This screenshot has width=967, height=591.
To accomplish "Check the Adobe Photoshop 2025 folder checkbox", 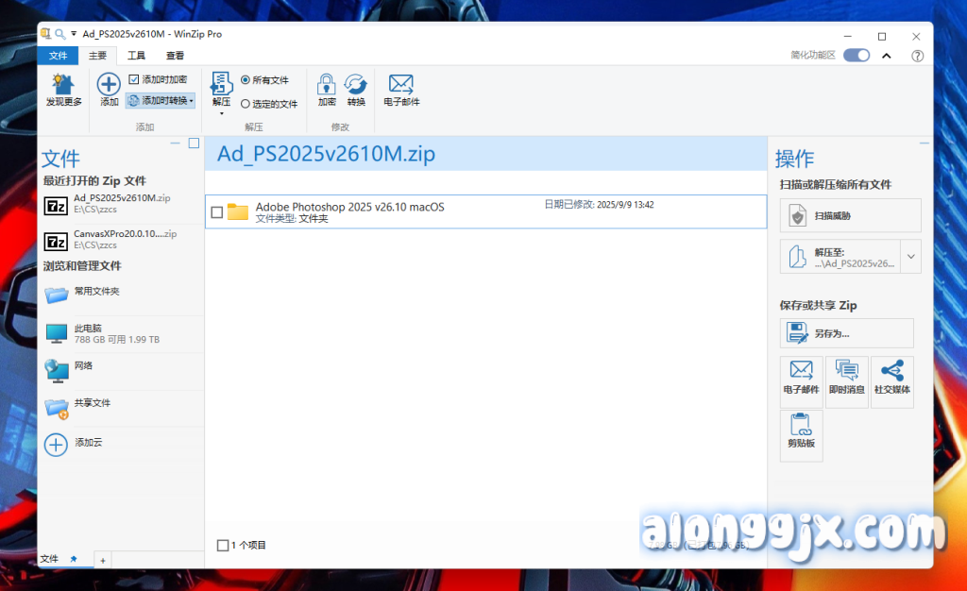I will 217,212.
